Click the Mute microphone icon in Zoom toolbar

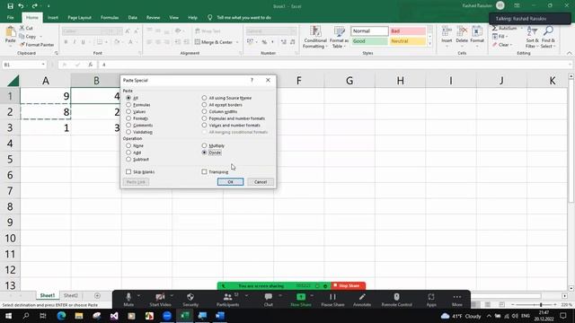(128, 297)
